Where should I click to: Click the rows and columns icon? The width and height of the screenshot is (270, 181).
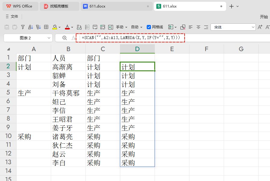pos(79,27)
